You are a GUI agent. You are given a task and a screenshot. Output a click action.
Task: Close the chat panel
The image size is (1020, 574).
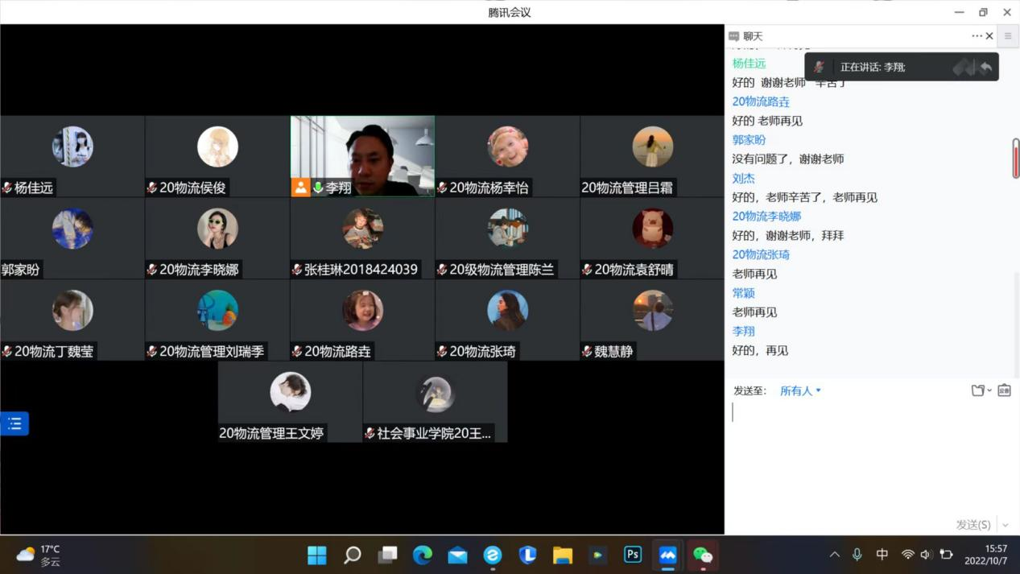pyautogui.click(x=989, y=36)
